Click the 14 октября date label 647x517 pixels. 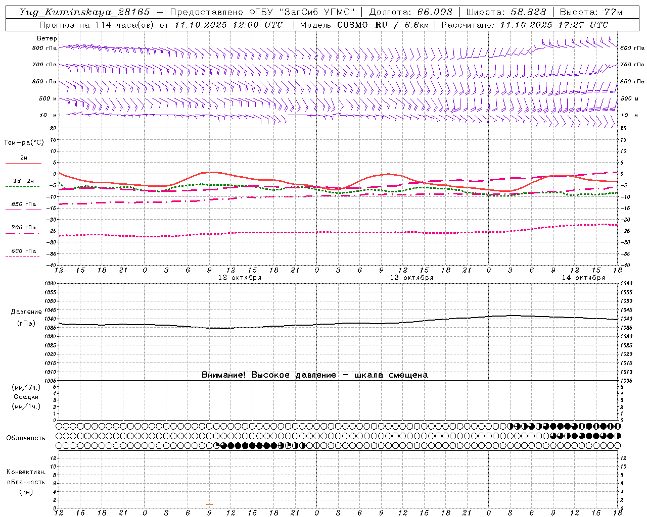coord(583,278)
